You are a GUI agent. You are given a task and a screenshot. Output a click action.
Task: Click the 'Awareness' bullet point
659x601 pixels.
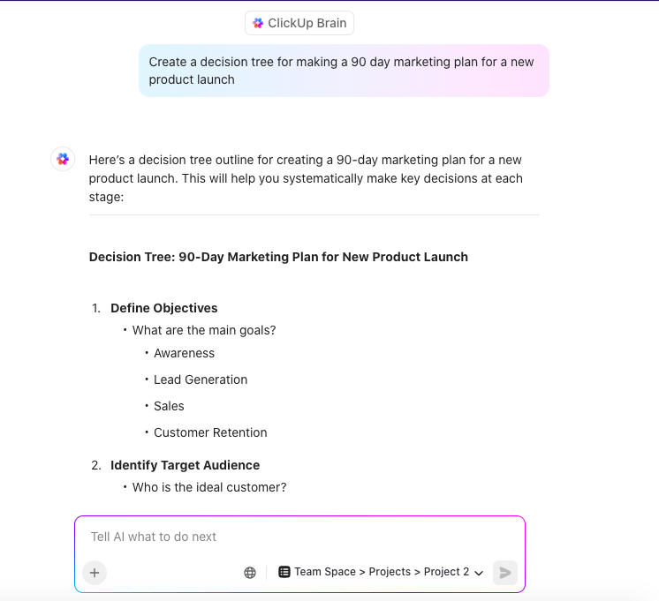coord(184,353)
